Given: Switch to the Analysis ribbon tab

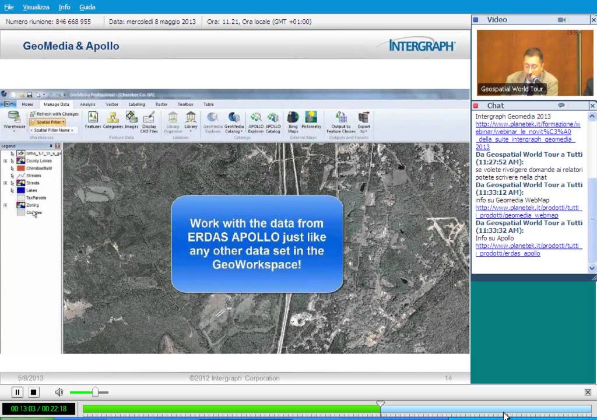Looking at the screenshot, I should 87,104.
